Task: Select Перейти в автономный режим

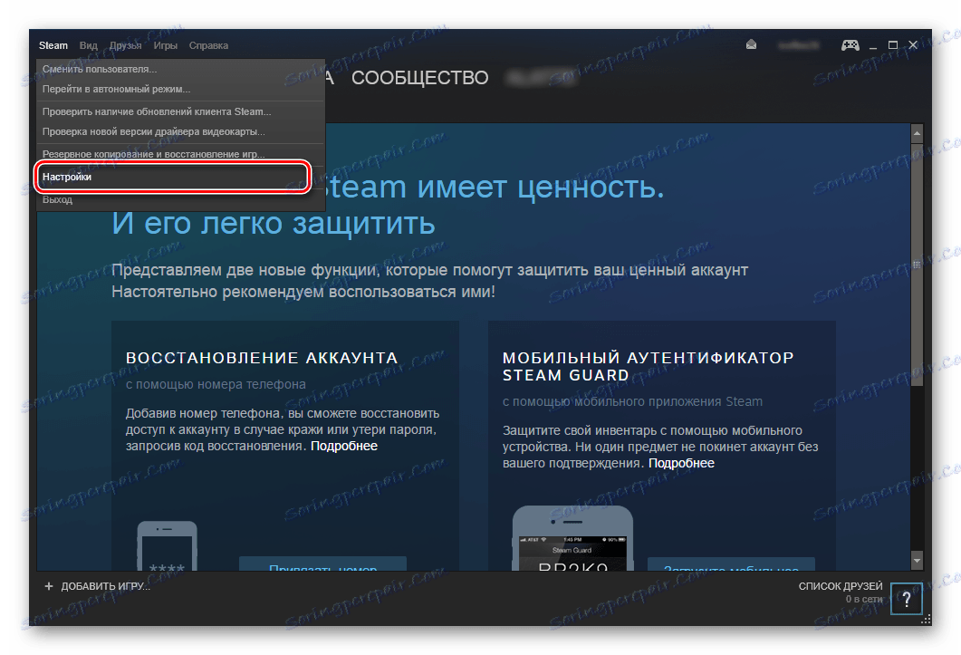Action: pos(180,89)
